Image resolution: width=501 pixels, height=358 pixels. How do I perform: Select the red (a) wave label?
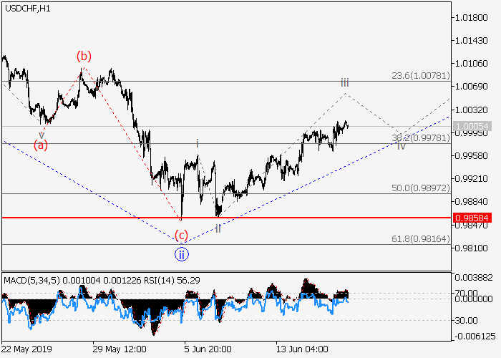[41, 145]
